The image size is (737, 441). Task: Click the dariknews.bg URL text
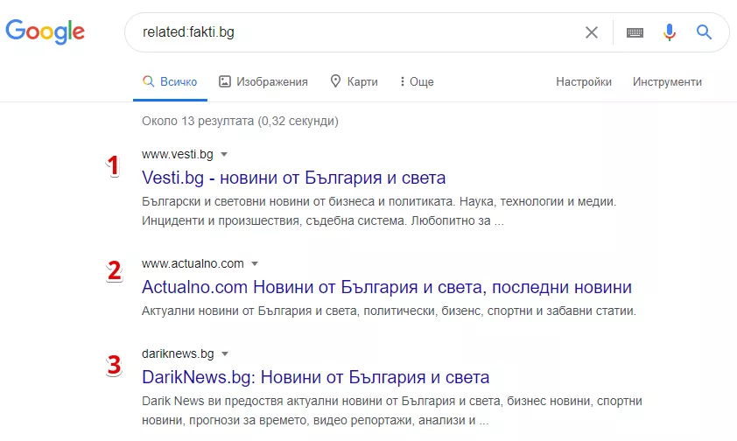tap(178, 353)
